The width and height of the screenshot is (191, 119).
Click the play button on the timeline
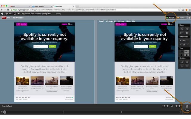(1, 112)
